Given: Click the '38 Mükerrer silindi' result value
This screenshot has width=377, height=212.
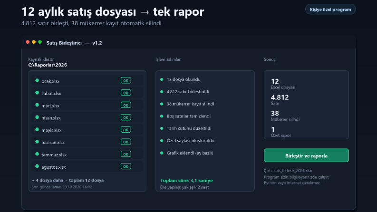Looking at the screenshot, I should (285, 116).
